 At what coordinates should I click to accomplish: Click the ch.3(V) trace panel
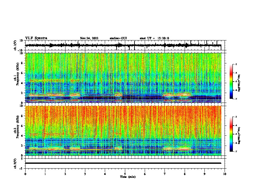[x=126, y=163]
